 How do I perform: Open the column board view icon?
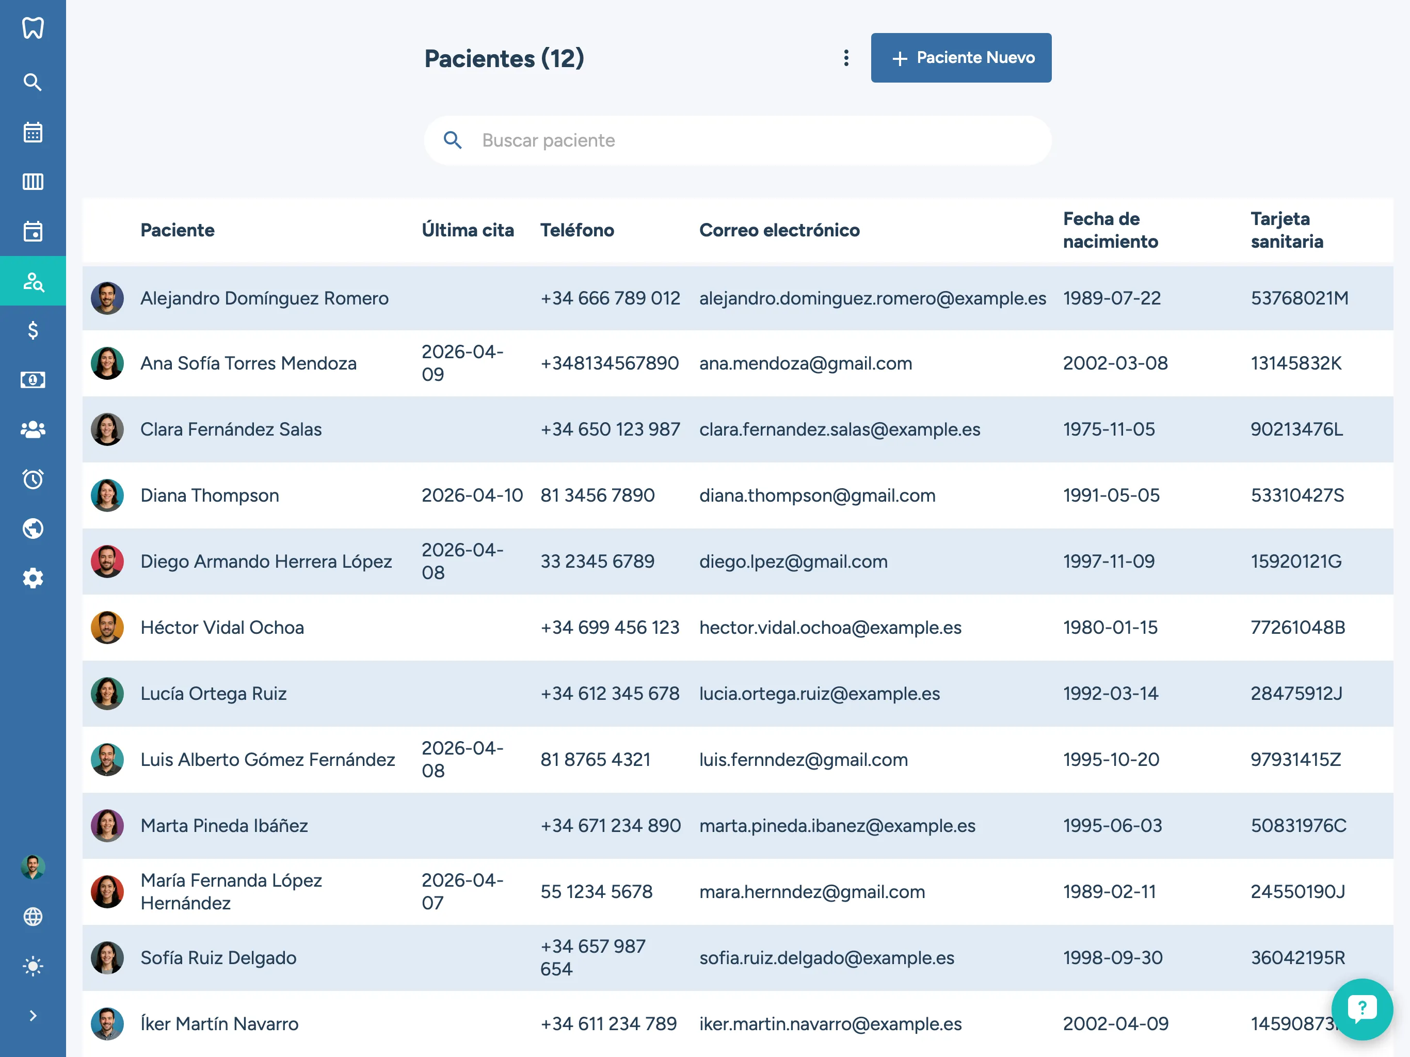point(33,182)
